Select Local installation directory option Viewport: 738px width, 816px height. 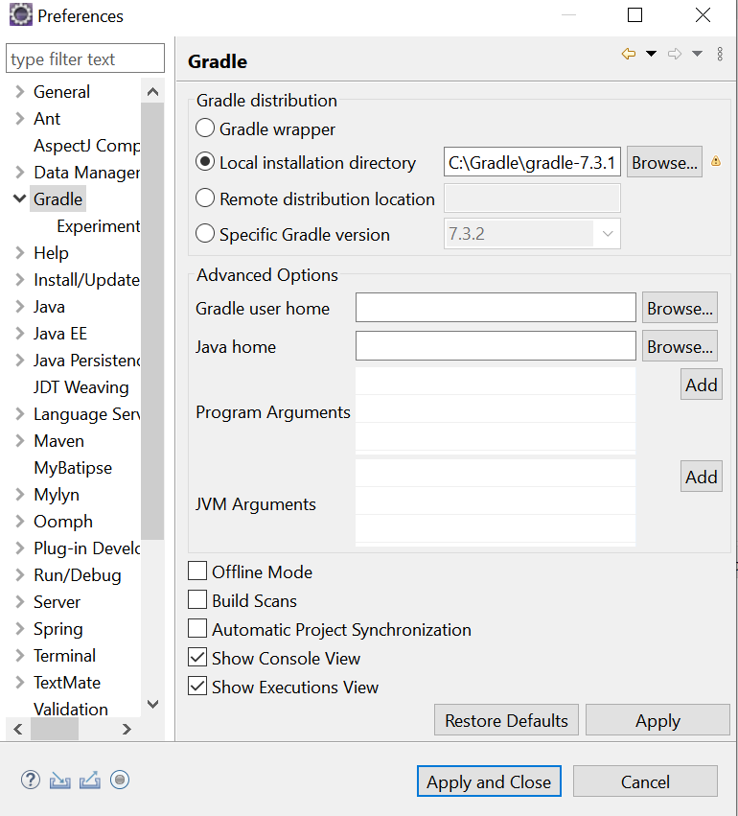(x=205, y=162)
